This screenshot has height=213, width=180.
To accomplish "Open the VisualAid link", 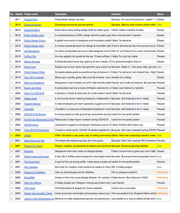I will pos(29,109).
